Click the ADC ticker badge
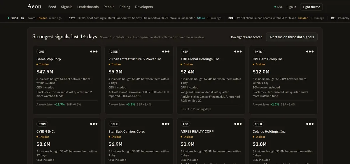The height and width of the screenshot is (164, 350). [x=185, y=124]
